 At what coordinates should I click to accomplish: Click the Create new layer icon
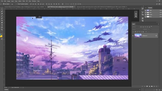pos(154,86)
